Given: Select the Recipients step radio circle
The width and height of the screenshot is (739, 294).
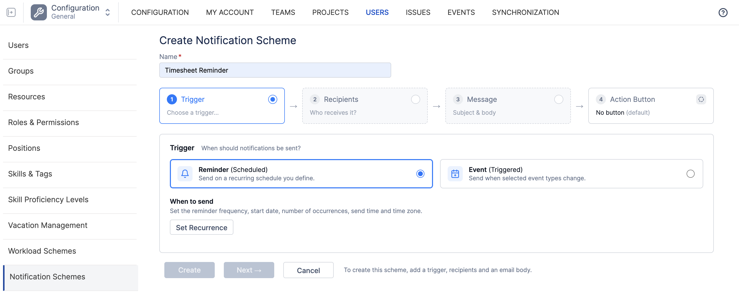Looking at the screenshot, I should (x=415, y=99).
